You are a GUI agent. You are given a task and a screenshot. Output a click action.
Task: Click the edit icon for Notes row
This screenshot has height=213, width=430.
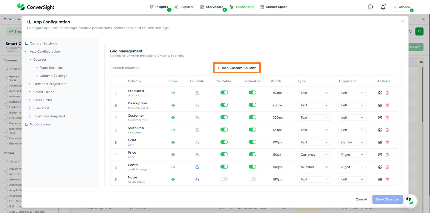click(380, 179)
